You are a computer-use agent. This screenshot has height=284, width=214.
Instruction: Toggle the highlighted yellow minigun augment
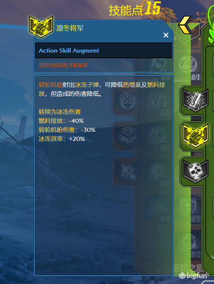click(x=196, y=136)
